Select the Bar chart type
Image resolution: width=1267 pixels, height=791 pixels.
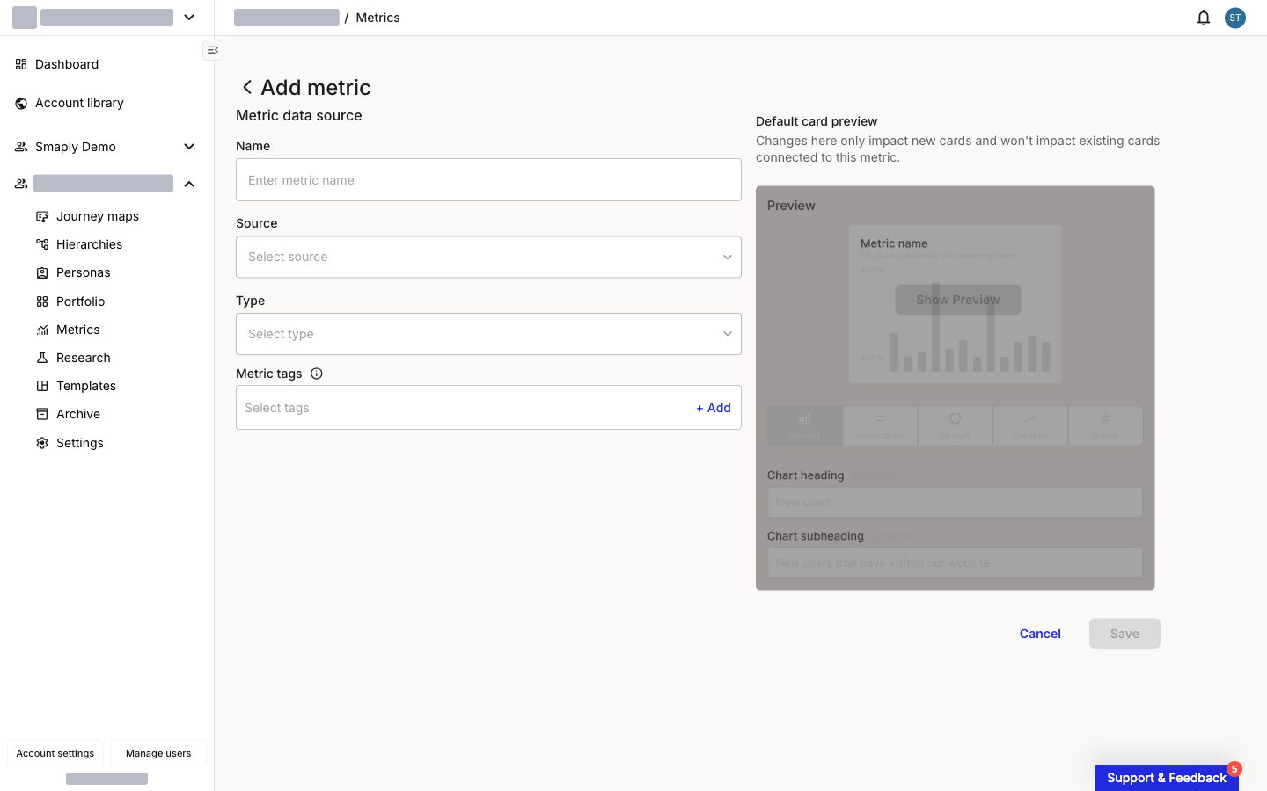[805, 425]
